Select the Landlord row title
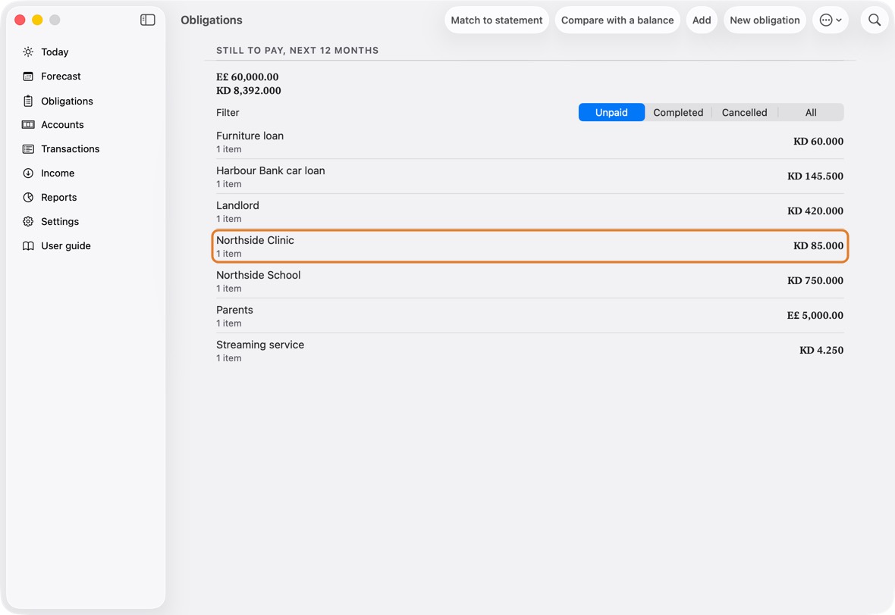This screenshot has height=615, width=895. pos(237,205)
